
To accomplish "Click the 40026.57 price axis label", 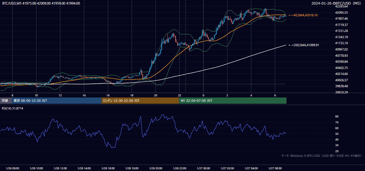I will [x=341, y=80].
